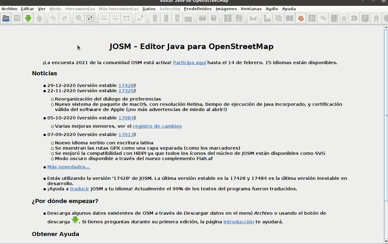Click the grayed-out Más herramientas menu

119,9
